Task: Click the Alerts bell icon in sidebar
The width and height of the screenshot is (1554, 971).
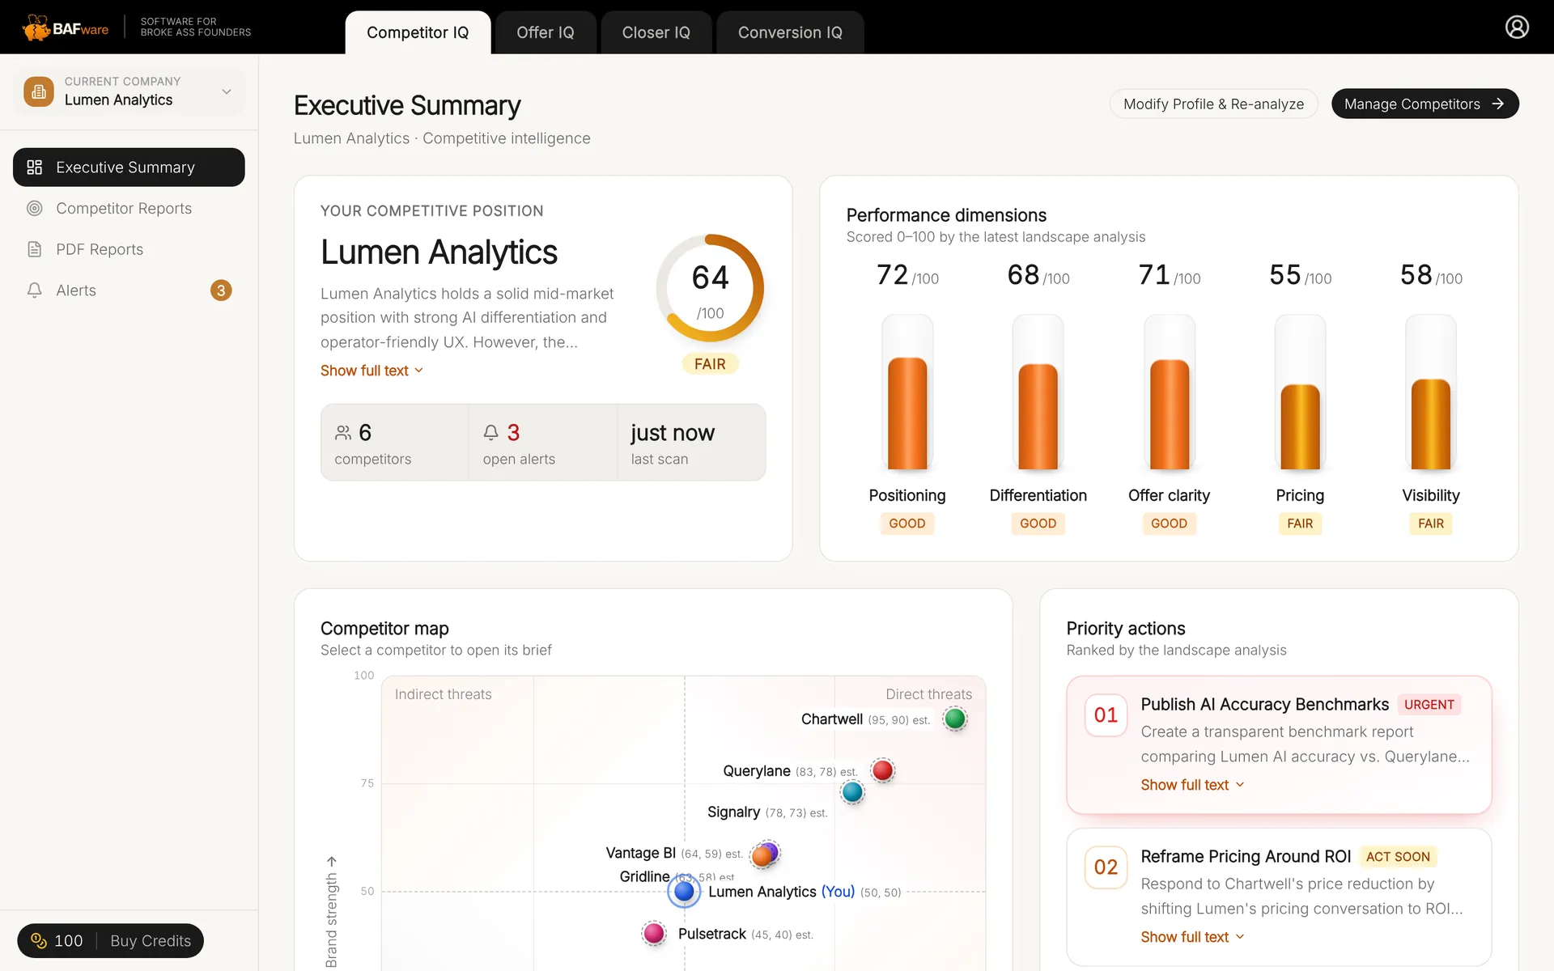Action: (35, 290)
